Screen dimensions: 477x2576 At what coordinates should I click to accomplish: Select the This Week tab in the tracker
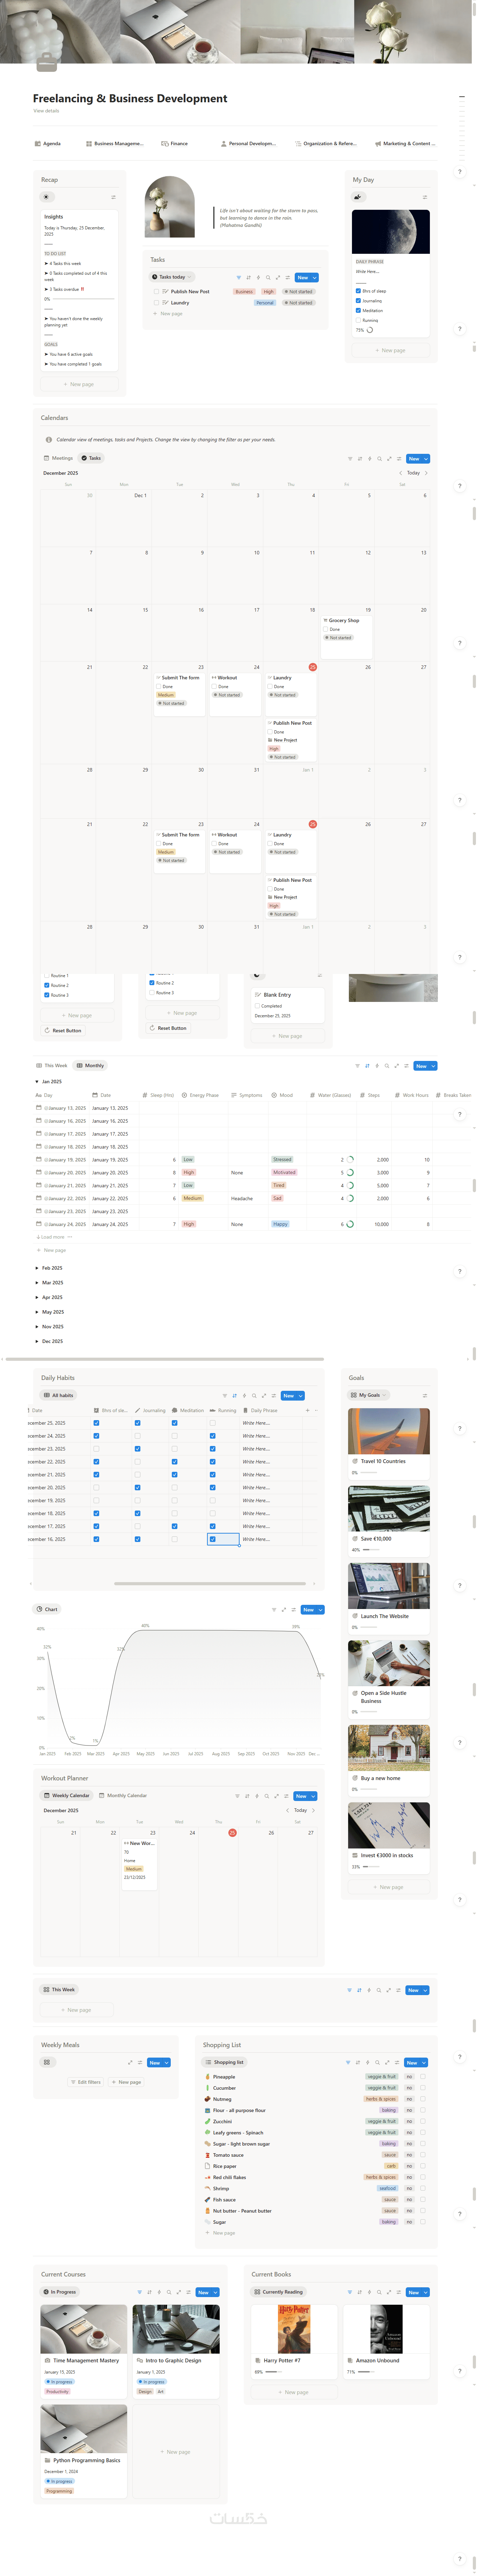pyautogui.click(x=52, y=1066)
